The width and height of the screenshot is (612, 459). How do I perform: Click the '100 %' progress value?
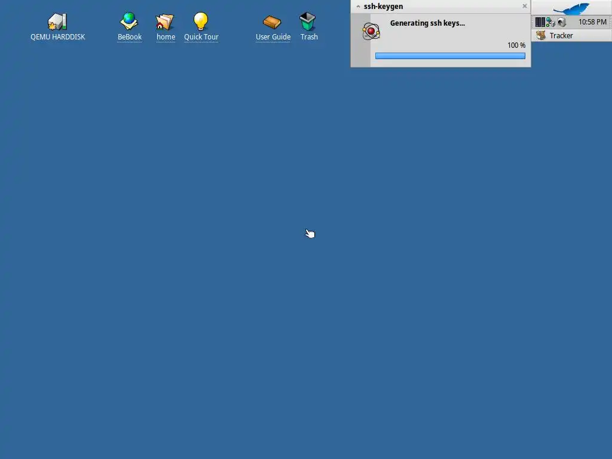coord(516,45)
